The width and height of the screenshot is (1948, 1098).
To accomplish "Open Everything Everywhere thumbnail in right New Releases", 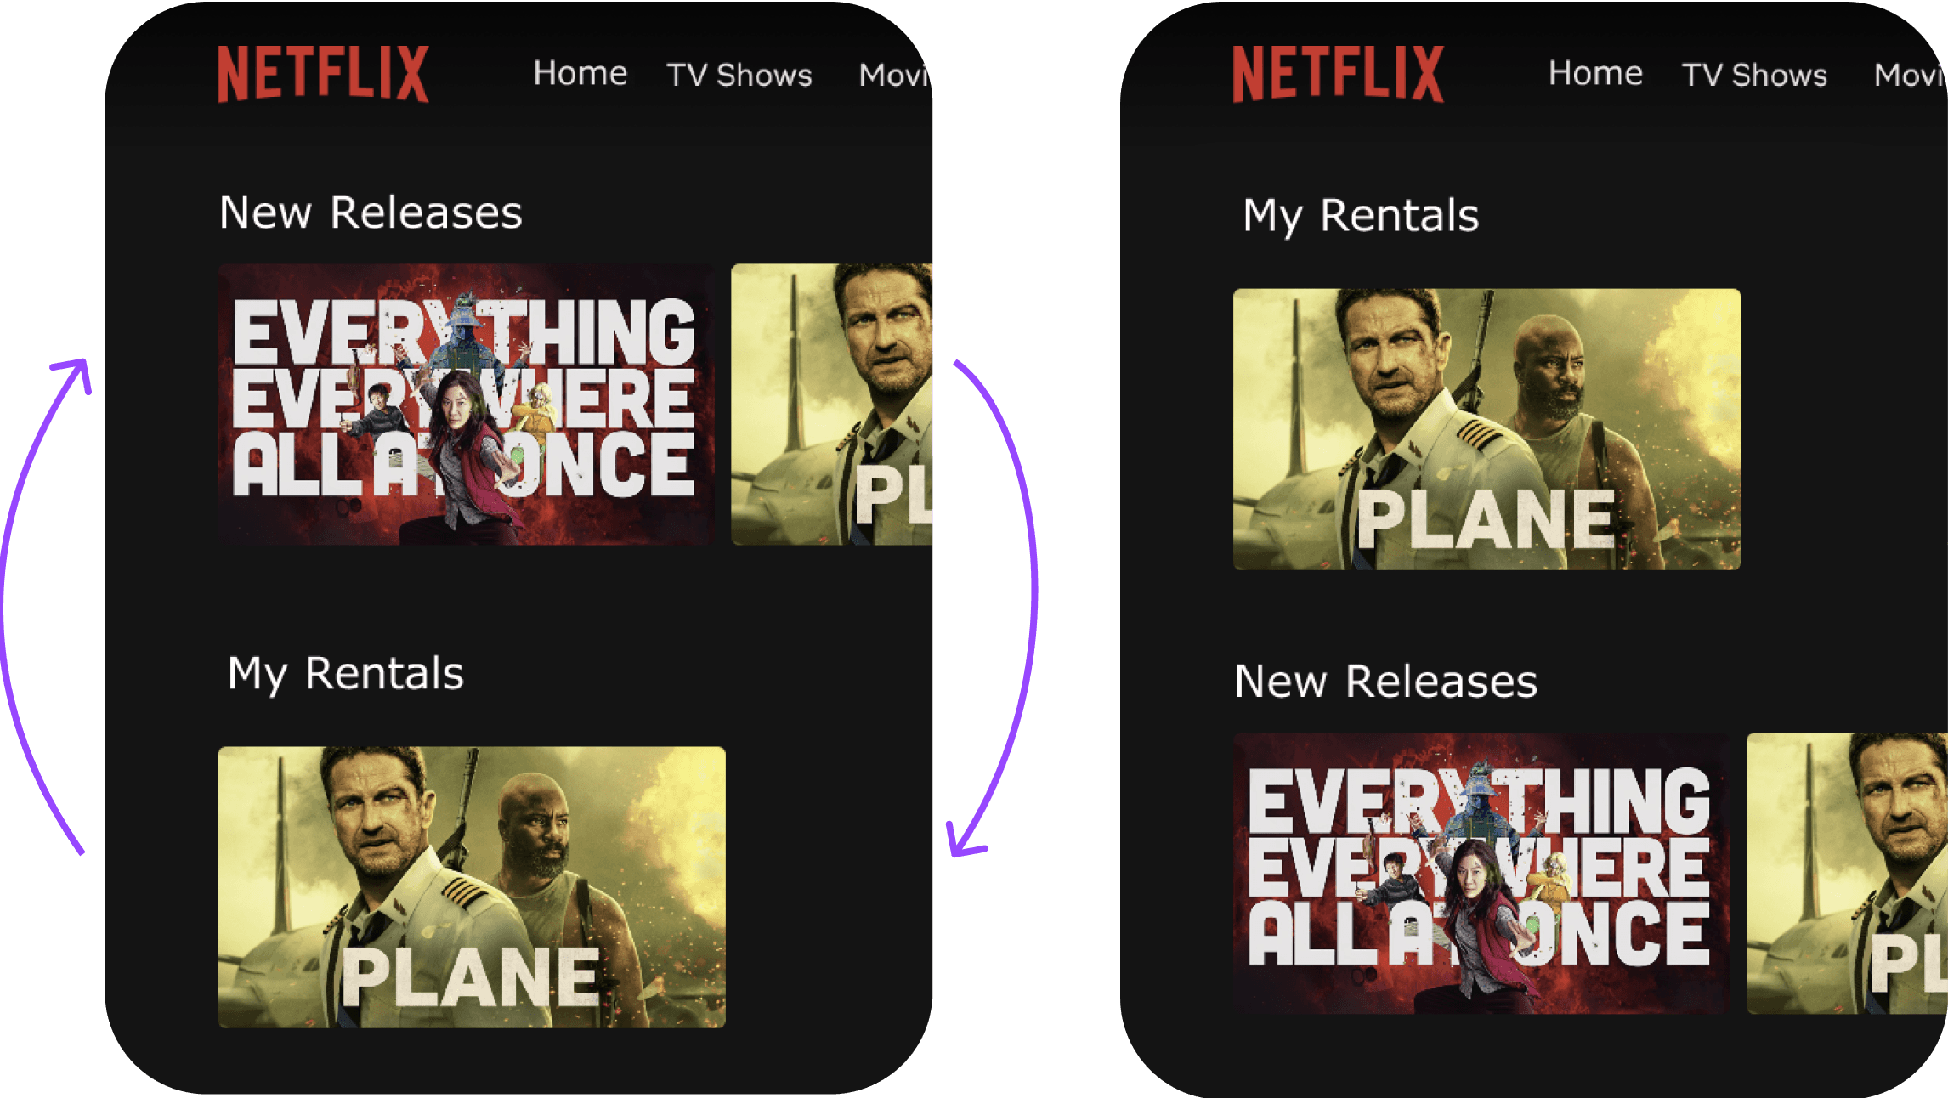I will 1481,873.
